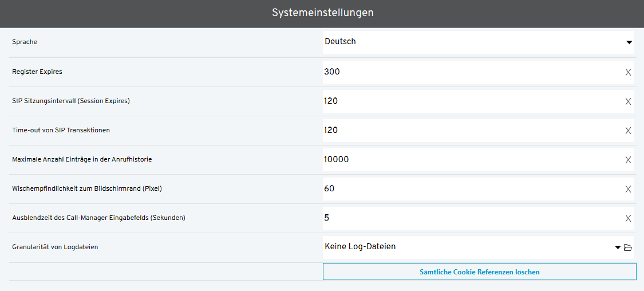The height and width of the screenshot is (291, 644).
Task: Open the log files folder icon
Action: [x=628, y=247]
